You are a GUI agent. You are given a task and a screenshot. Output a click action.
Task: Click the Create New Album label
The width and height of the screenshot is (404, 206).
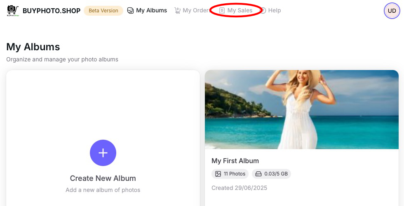coord(103,178)
